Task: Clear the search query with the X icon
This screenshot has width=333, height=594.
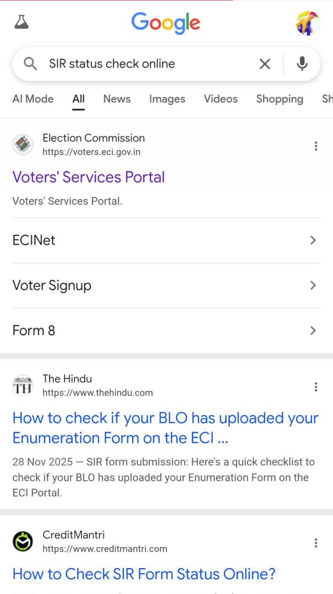Action: (x=264, y=63)
